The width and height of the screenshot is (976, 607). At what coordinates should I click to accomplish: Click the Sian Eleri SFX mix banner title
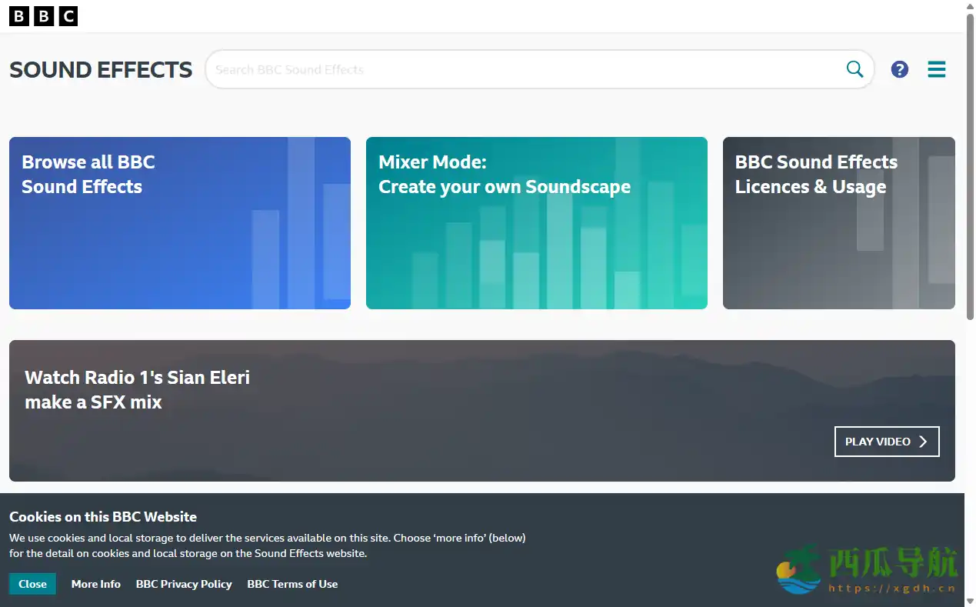pos(137,389)
